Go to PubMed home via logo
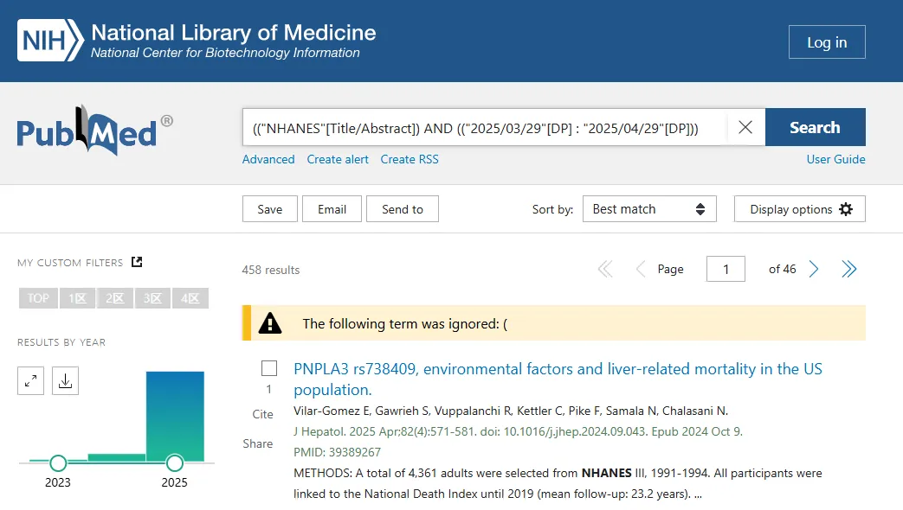 click(x=95, y=131)
